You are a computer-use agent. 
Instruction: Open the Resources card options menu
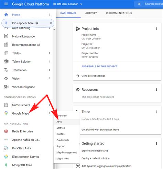pyautogui.click(x=156, y=90)
